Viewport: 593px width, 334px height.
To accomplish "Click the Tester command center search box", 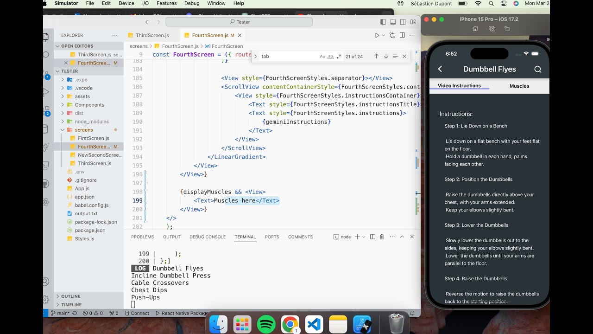I will [239, 22].
